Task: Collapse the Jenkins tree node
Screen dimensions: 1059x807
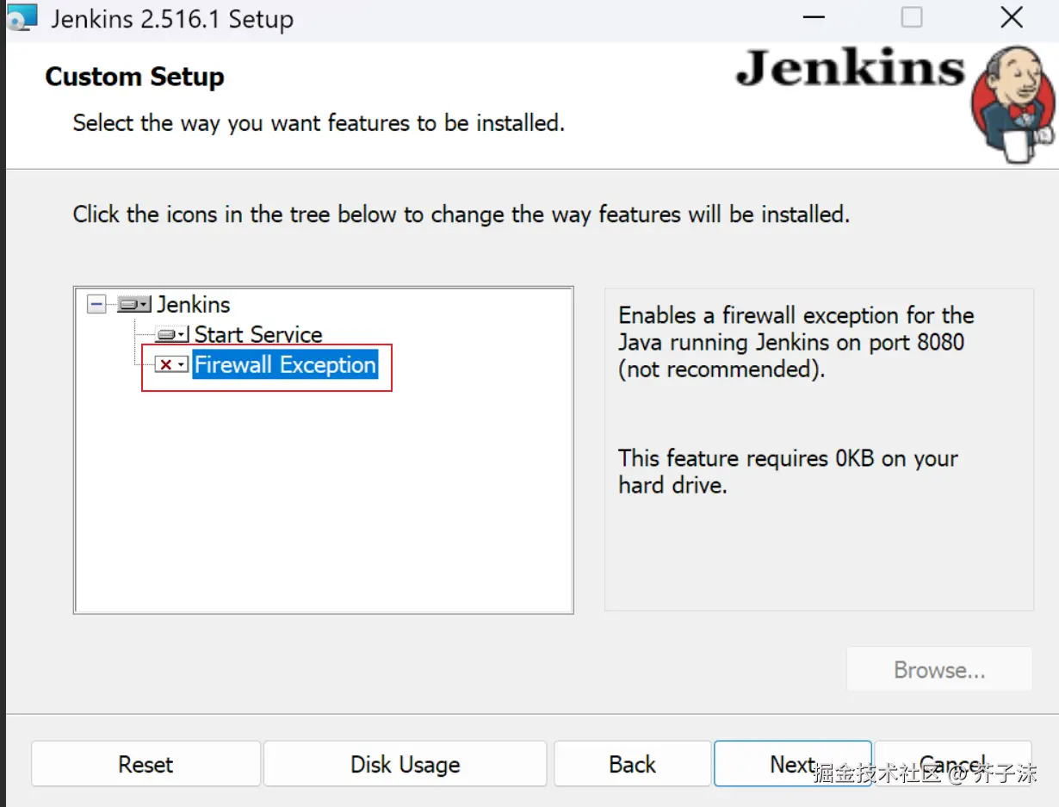Action: tap(97, 304)
